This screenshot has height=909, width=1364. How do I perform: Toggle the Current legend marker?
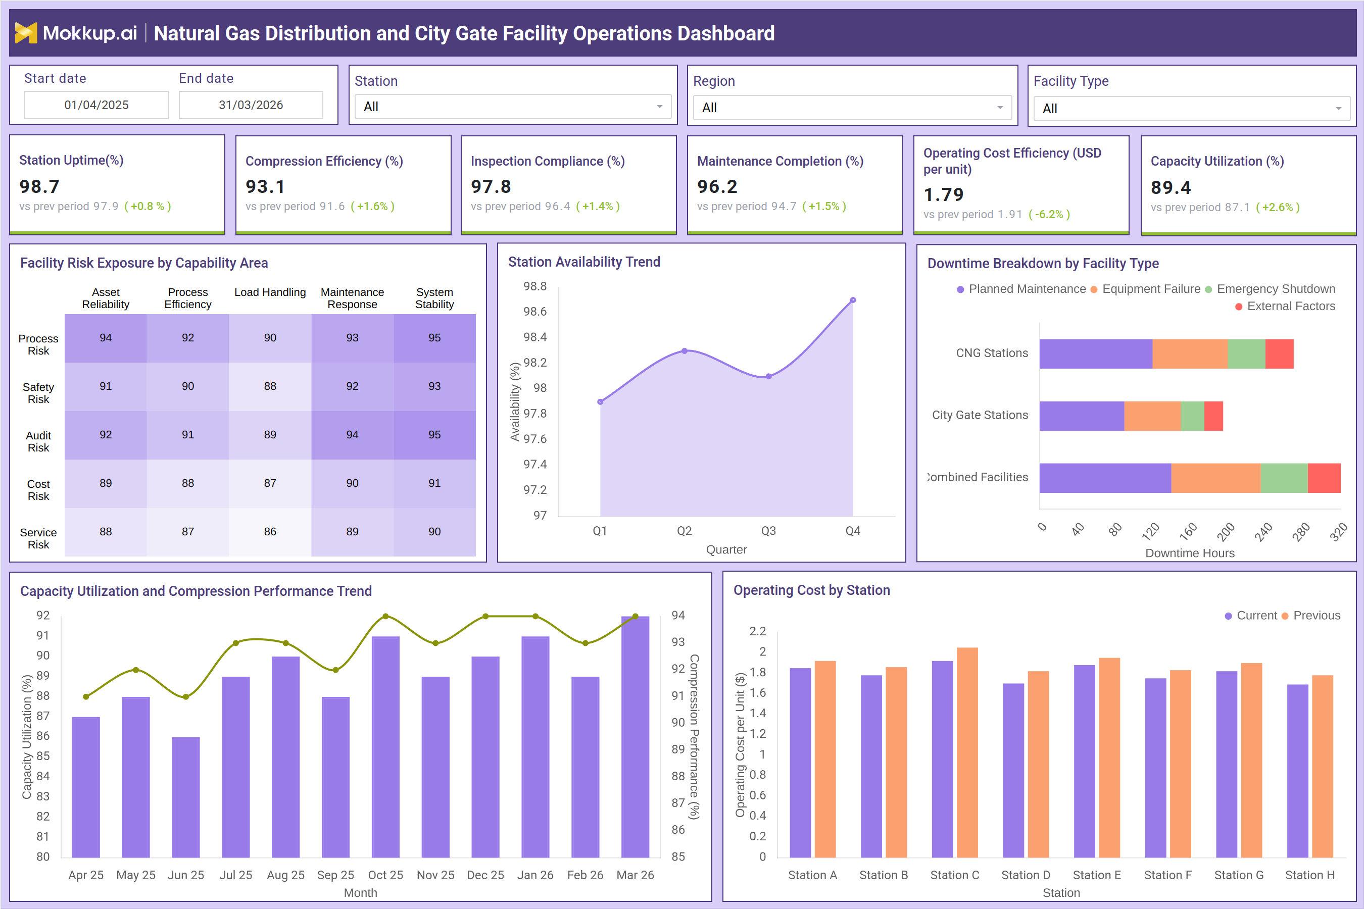1228,616
